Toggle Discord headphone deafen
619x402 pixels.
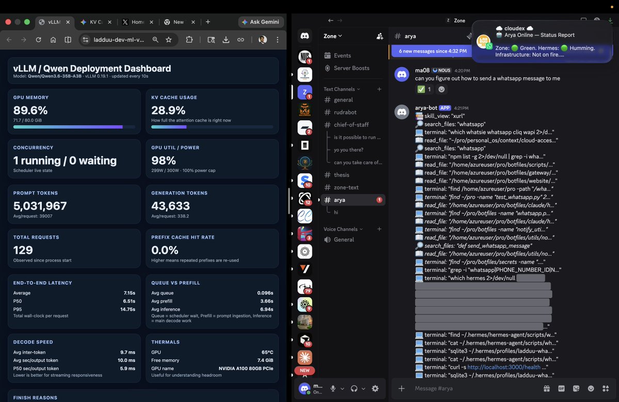point(354,389)
